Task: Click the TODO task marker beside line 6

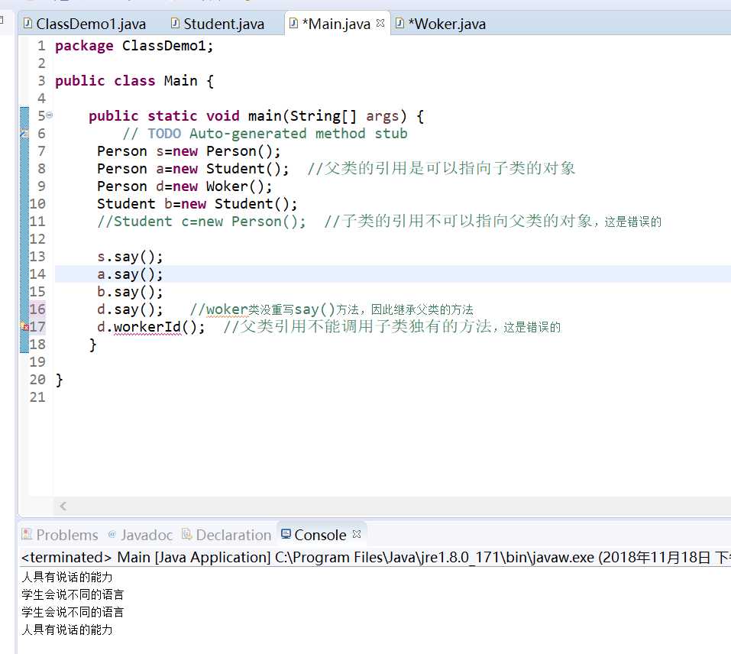Action: (x=24, y=134)
